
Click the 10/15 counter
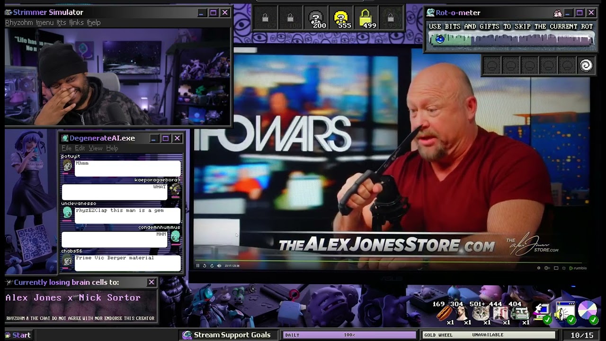pyautogui.click(x=582, y=335)
